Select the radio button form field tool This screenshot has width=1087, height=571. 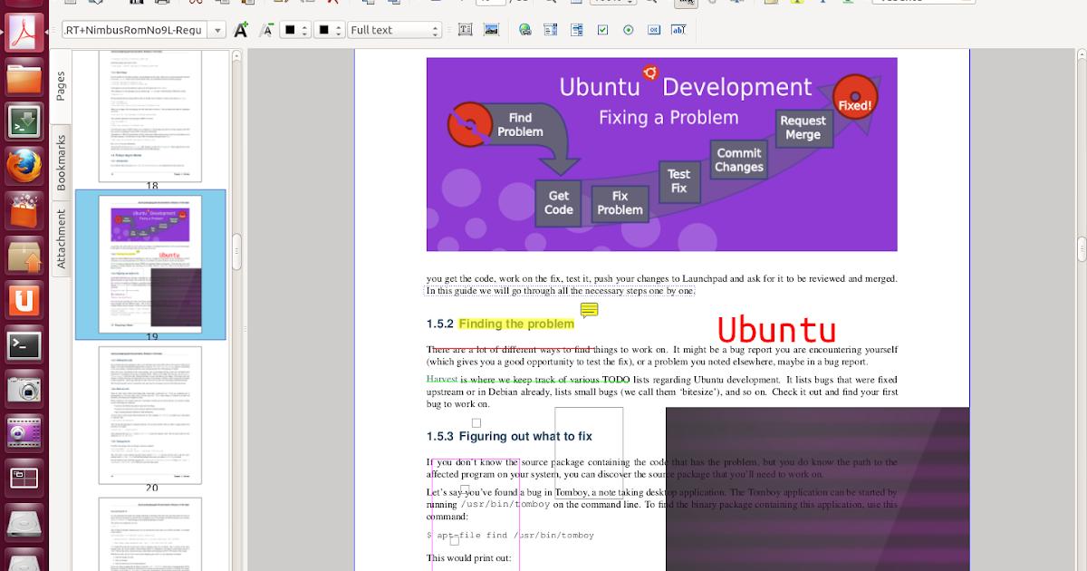click(629, 30)
